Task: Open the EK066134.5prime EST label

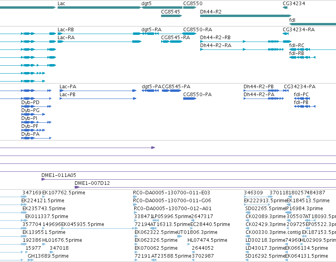Action: tap(307, 248)
